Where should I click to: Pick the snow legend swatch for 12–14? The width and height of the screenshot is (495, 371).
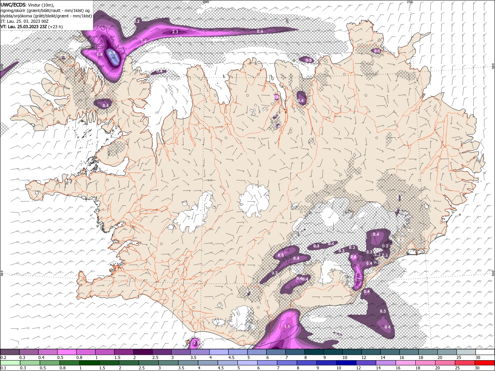[x=371, y=352]
